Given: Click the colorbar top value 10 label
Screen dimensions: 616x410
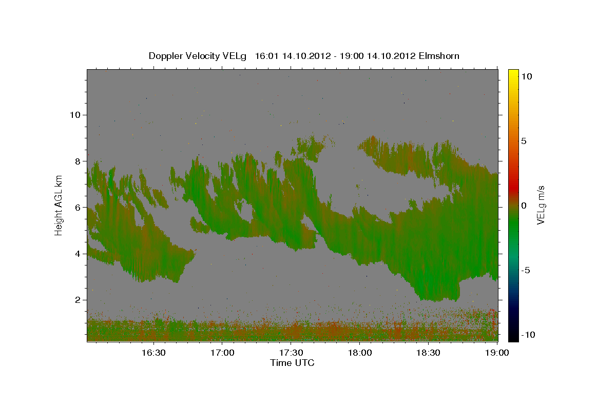Looking at the screenshot, I should coord(526,76).
